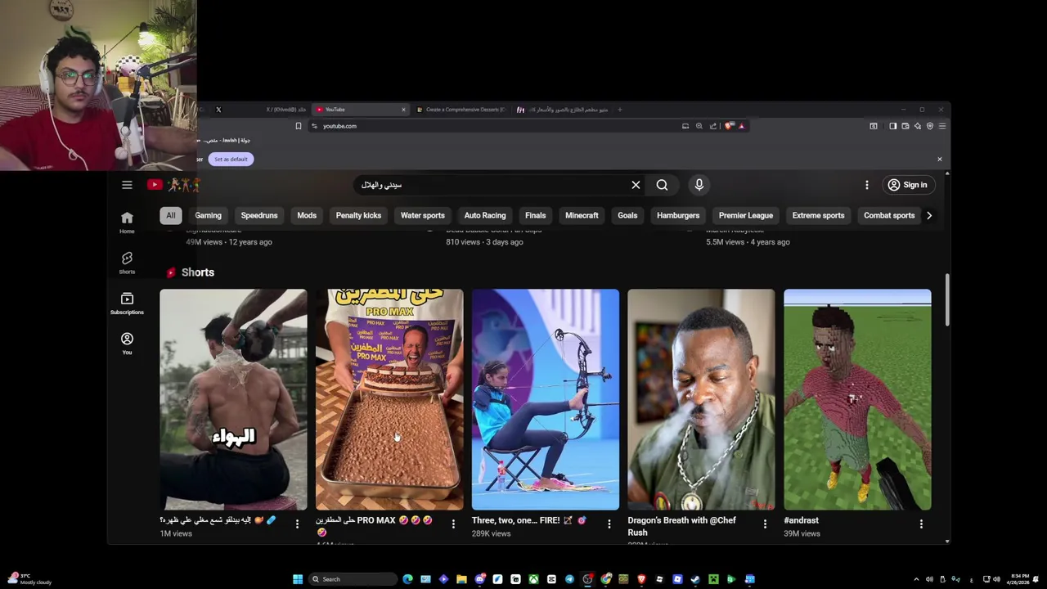The width and height of the screenshot is (1047, 589).
Task: Select the Minecraft chip
Action: tap(582, 215)
